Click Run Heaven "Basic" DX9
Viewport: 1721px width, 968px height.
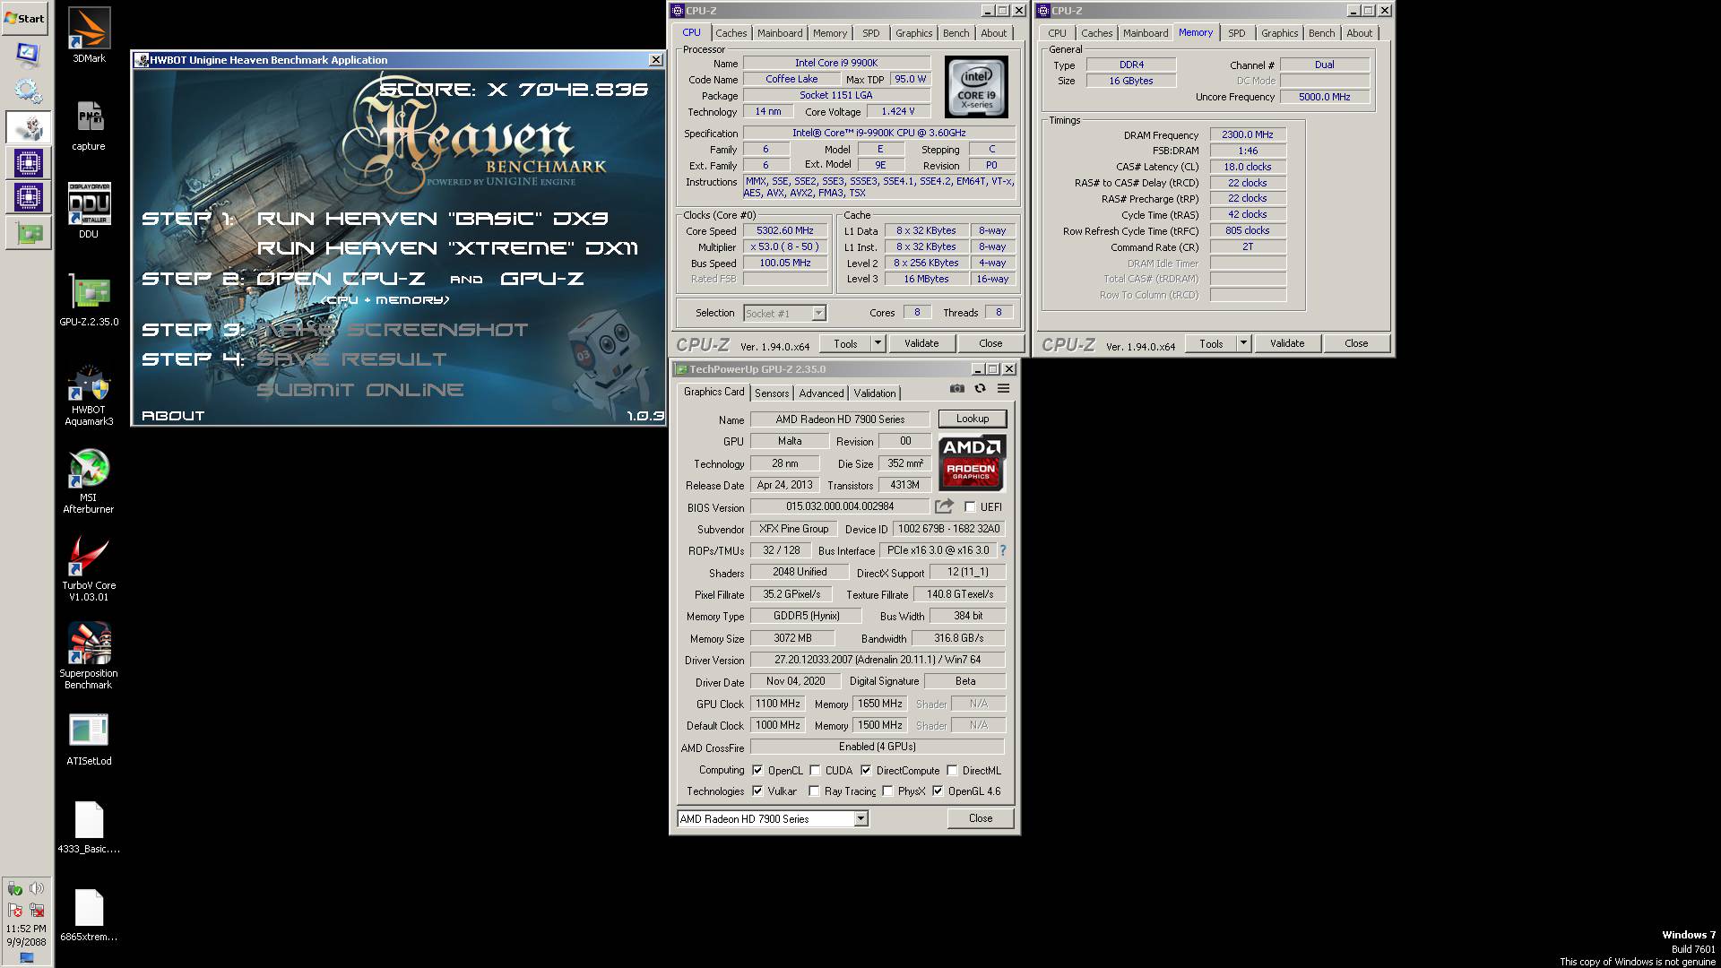point(433,219)
